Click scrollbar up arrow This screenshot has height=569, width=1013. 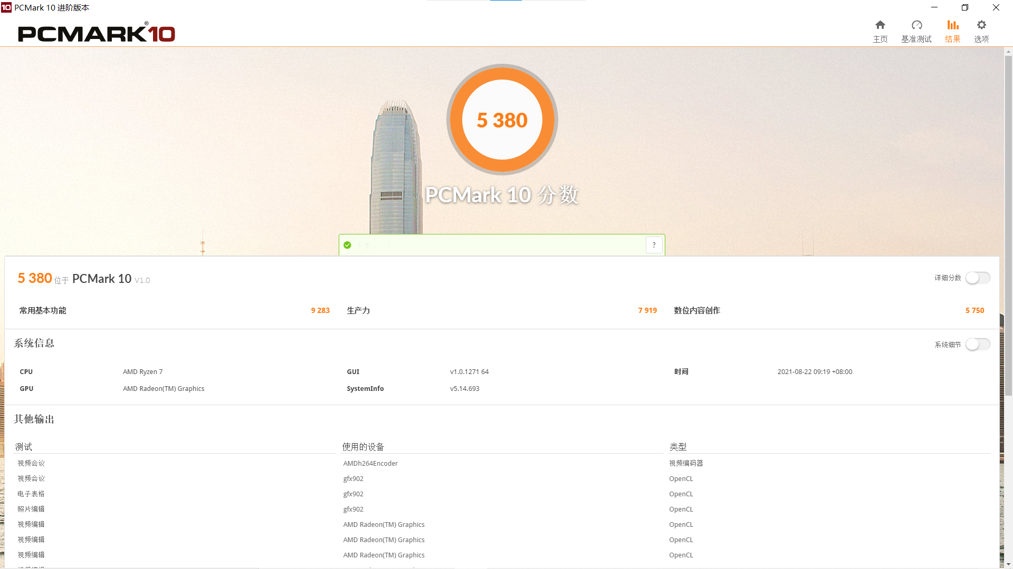(1008, 52)
